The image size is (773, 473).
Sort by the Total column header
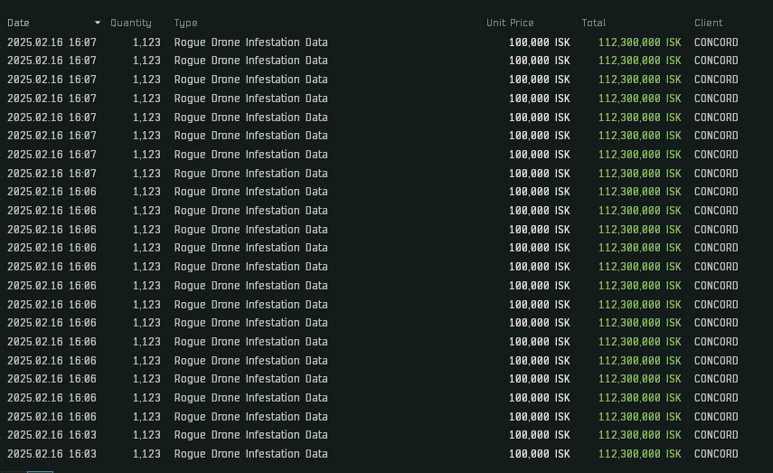coord(594,23)
